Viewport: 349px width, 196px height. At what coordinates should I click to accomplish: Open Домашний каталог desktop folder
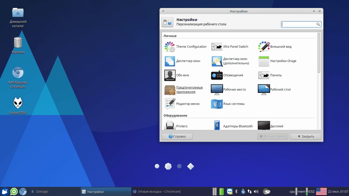coord(18,17)
